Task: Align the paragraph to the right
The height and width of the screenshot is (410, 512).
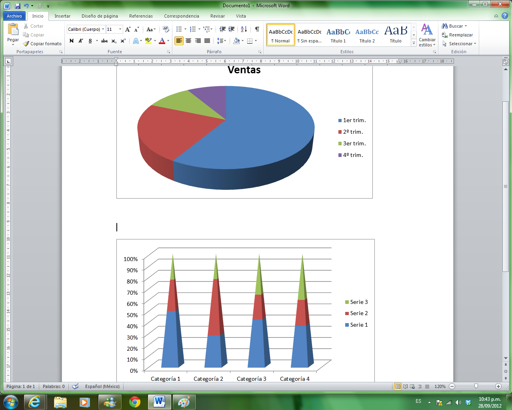Action: coord(198,41)
